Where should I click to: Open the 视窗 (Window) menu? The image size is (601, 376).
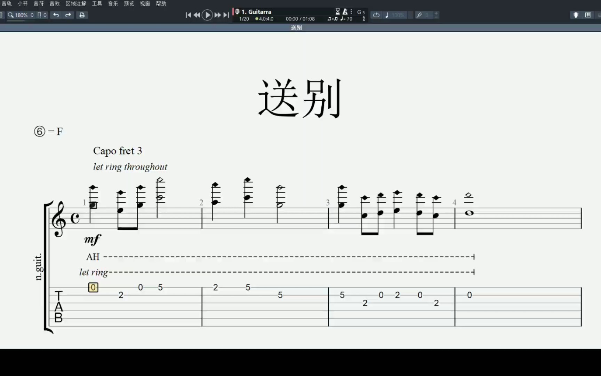(x=145, y=3)
